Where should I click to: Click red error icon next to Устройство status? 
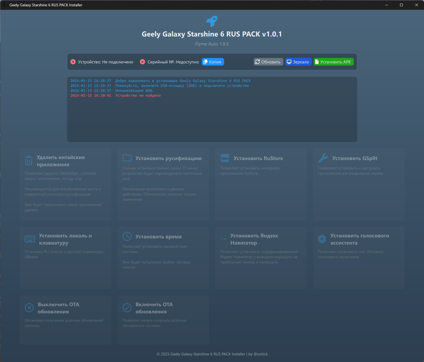coord(73,62)
